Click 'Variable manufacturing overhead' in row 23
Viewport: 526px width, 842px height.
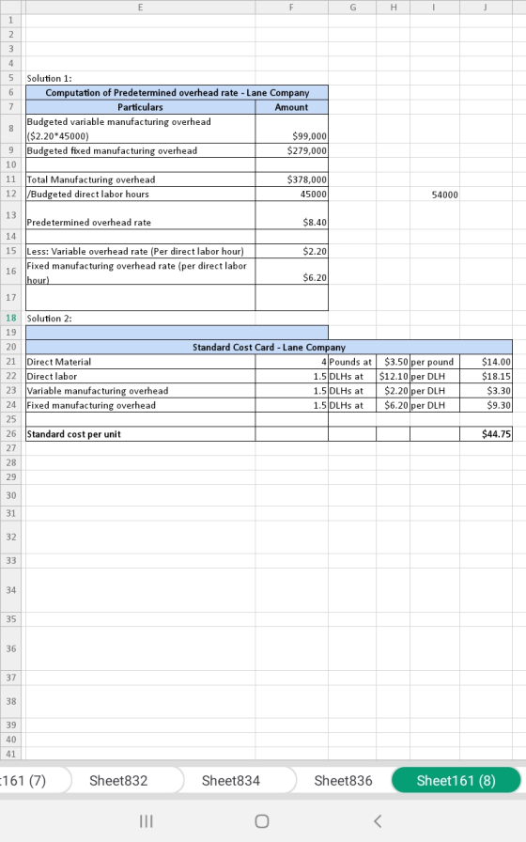point(140,390)
